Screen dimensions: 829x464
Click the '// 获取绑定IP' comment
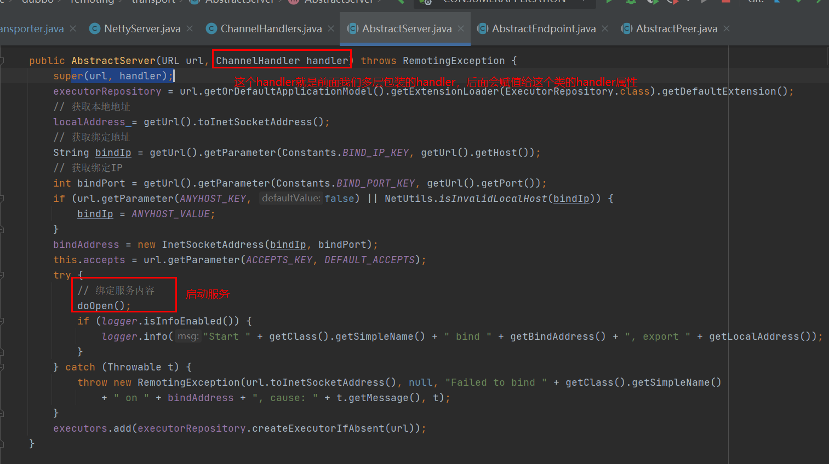88,168
